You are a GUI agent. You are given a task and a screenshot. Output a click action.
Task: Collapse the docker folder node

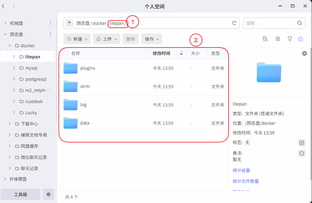coord(10,46)
